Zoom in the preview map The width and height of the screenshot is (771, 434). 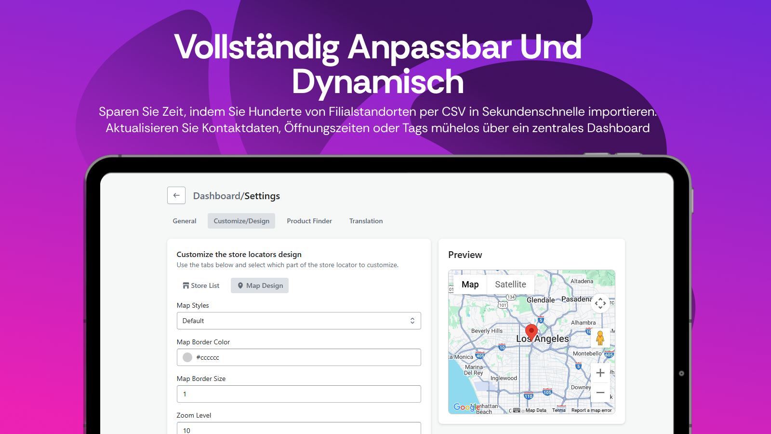[600, 373]
